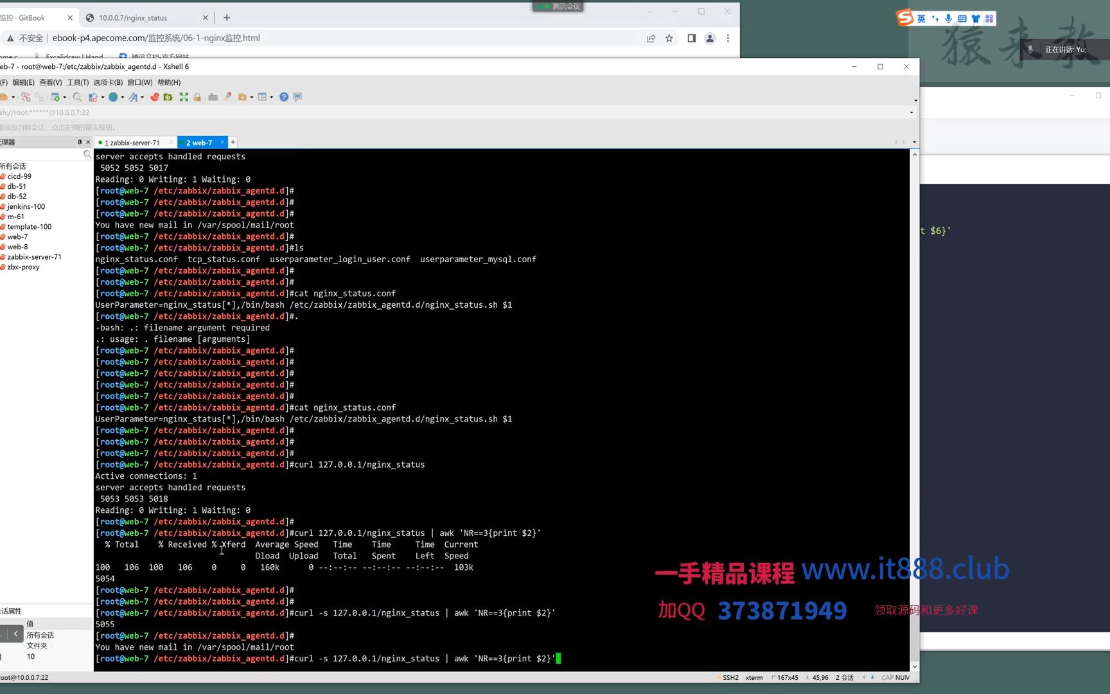1110x694 pixels.
Task: Launch Xftp with the red swirl icon
Action: coord(155,97)
